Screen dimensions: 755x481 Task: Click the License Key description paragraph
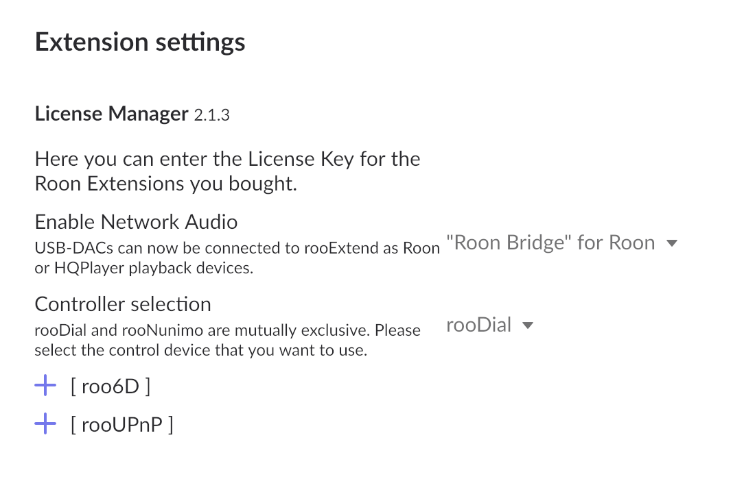pos(227,171)
